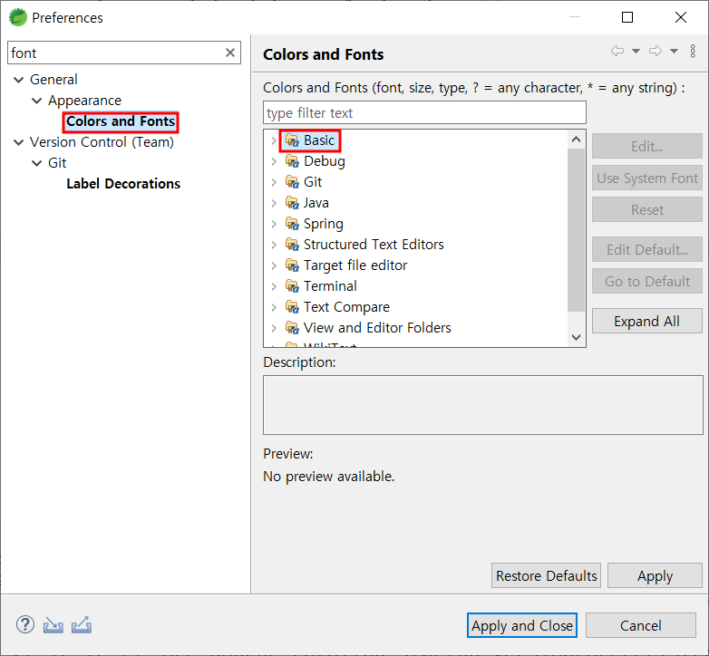This screenshot has height=656, width=709.
Task: Click the Text Compare folder icon
Action: (x=292, y=307)
